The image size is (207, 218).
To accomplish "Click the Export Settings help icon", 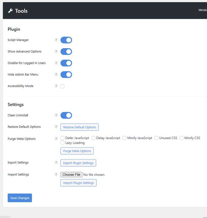I will (56, 162).
